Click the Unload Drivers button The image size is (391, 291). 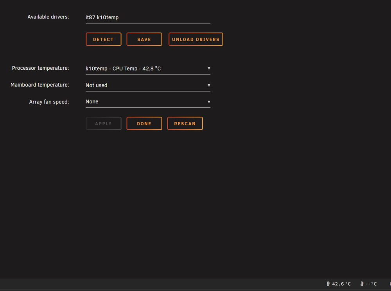coord(196,39)
